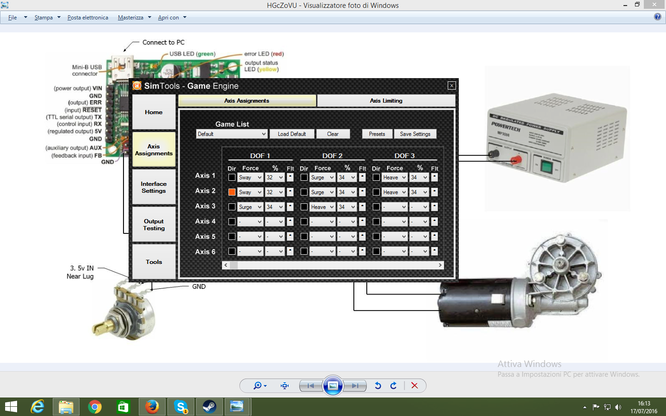Toggle Axis 6 DOF 1 Dir checkbox

232,251
